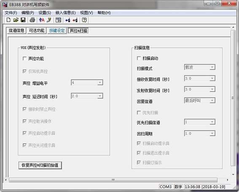Read from radio with blue arrow icon
Image resolution: width=239 pixels, height=192 pixels.
coord(68,20)
